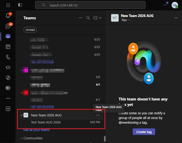Image resolution: width=182 pixels, height=143 pixels.
Task: Click the magenta team avatar
Action: pyautogui.click(x=25, y=70)
